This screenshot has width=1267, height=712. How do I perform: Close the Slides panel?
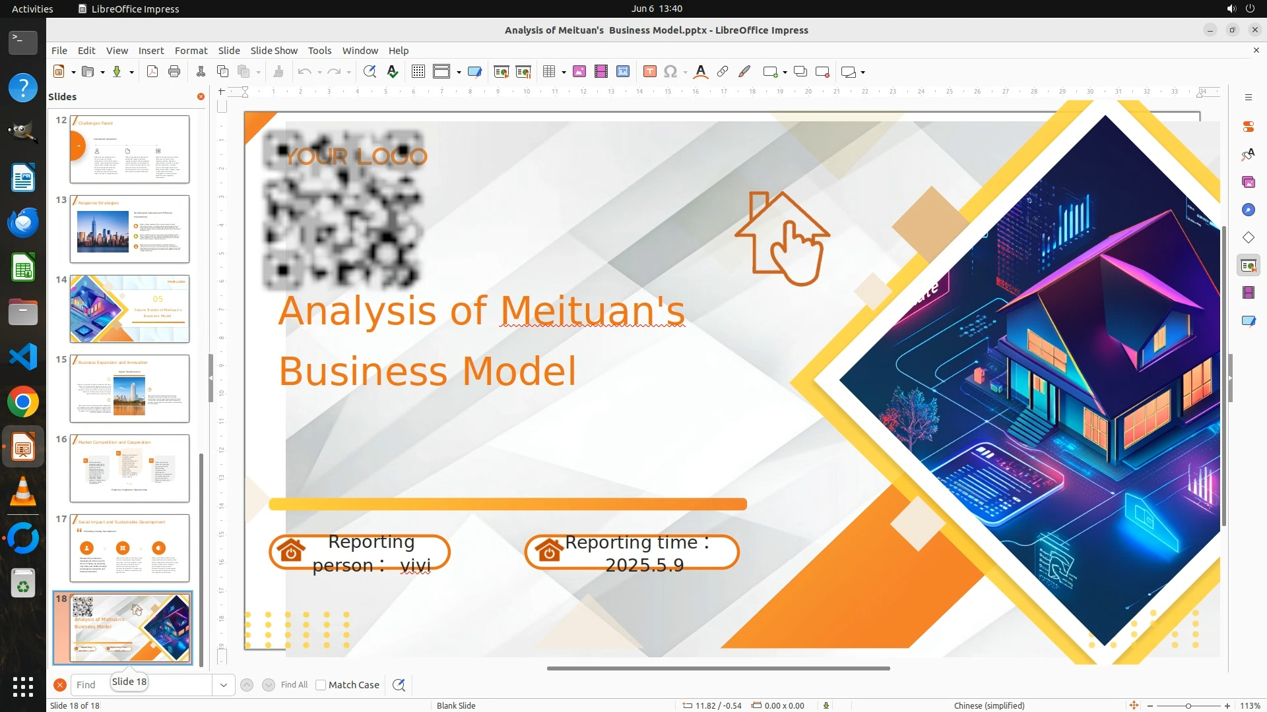[x=201, y=96]
